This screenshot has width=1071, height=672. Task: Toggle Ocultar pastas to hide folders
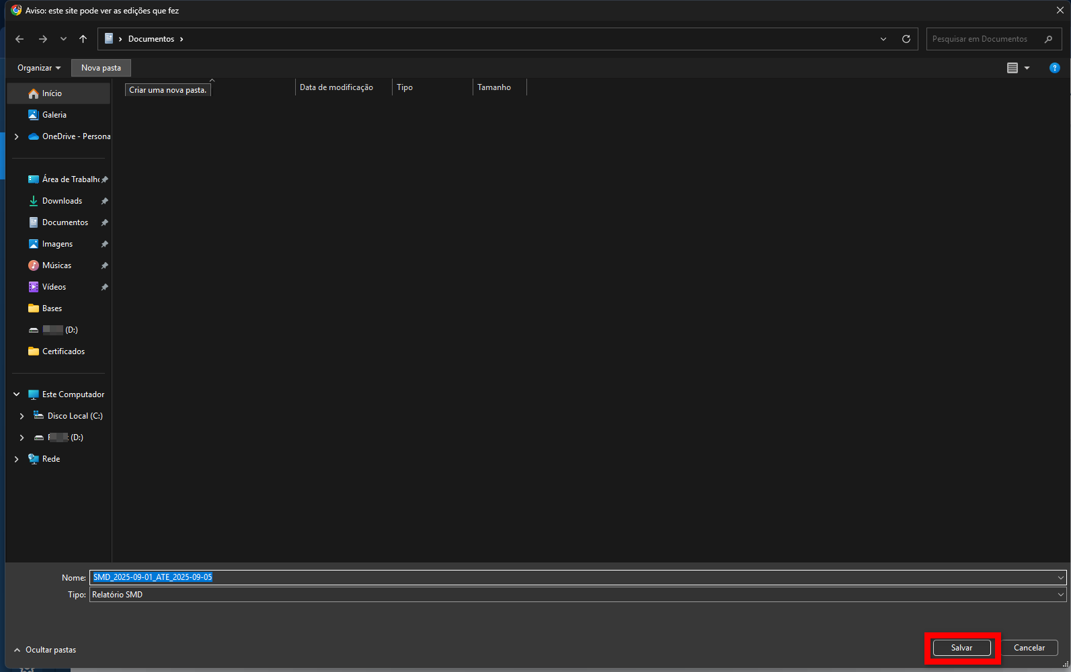pos(45,650)
